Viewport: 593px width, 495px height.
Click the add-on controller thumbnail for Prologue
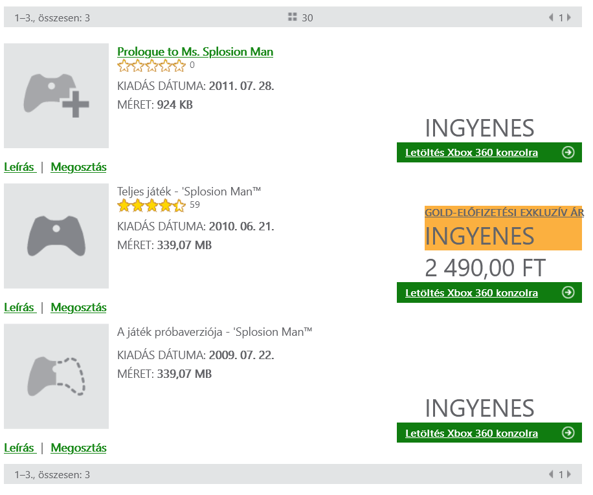point(56,96)
